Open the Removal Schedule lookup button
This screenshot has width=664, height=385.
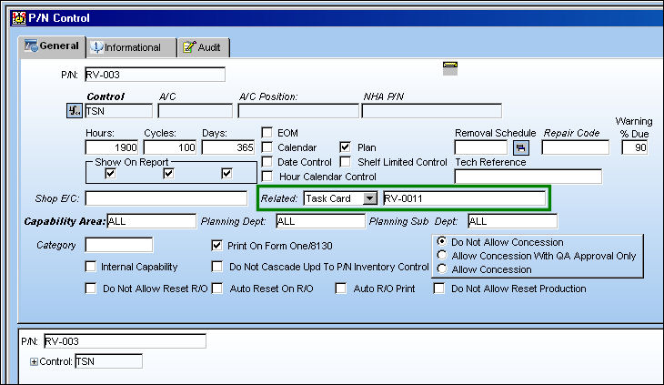tap(521, 147)
